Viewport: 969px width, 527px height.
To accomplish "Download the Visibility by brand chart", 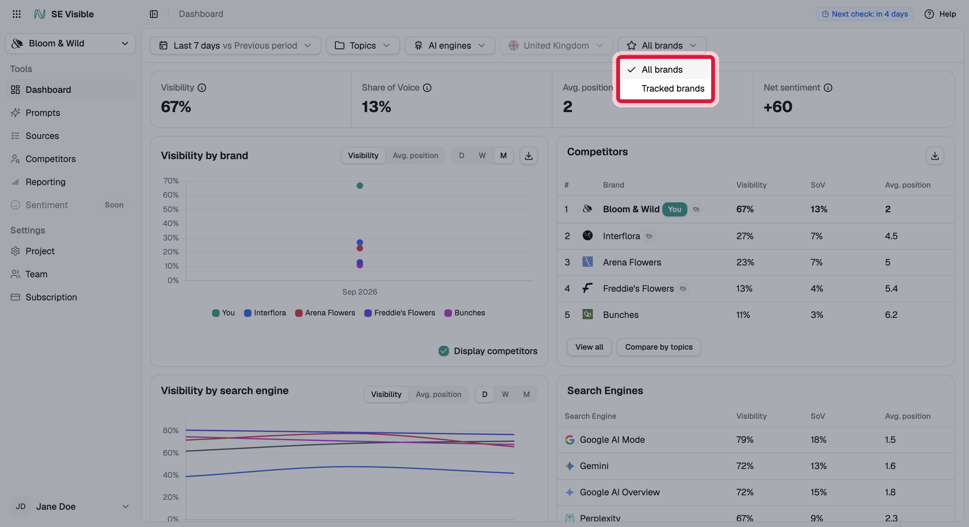I will [528, 156].
